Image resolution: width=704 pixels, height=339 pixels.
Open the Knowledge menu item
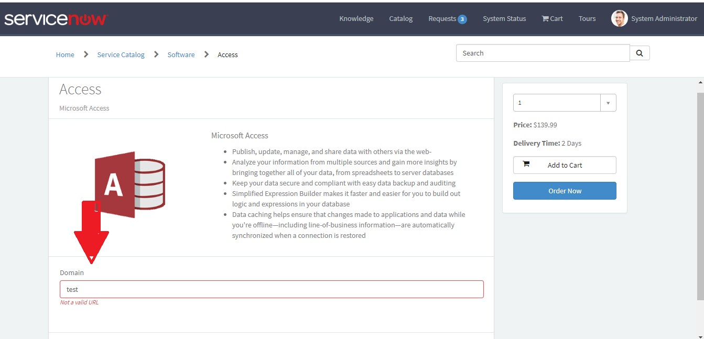(x=356, y=19)
